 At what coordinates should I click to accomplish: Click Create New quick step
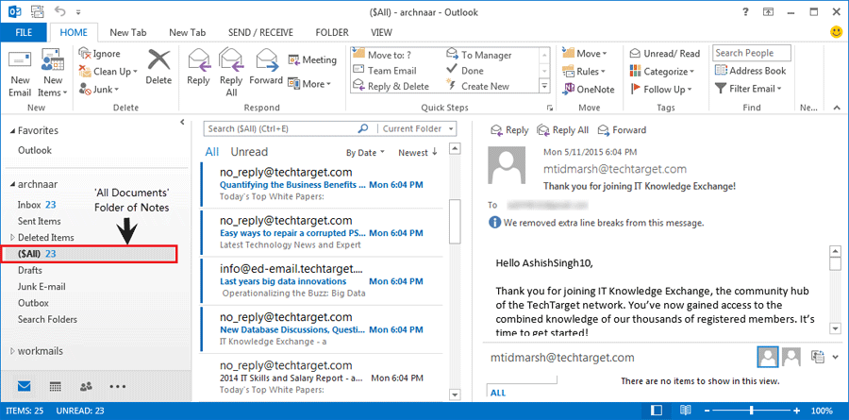(477, 86)
